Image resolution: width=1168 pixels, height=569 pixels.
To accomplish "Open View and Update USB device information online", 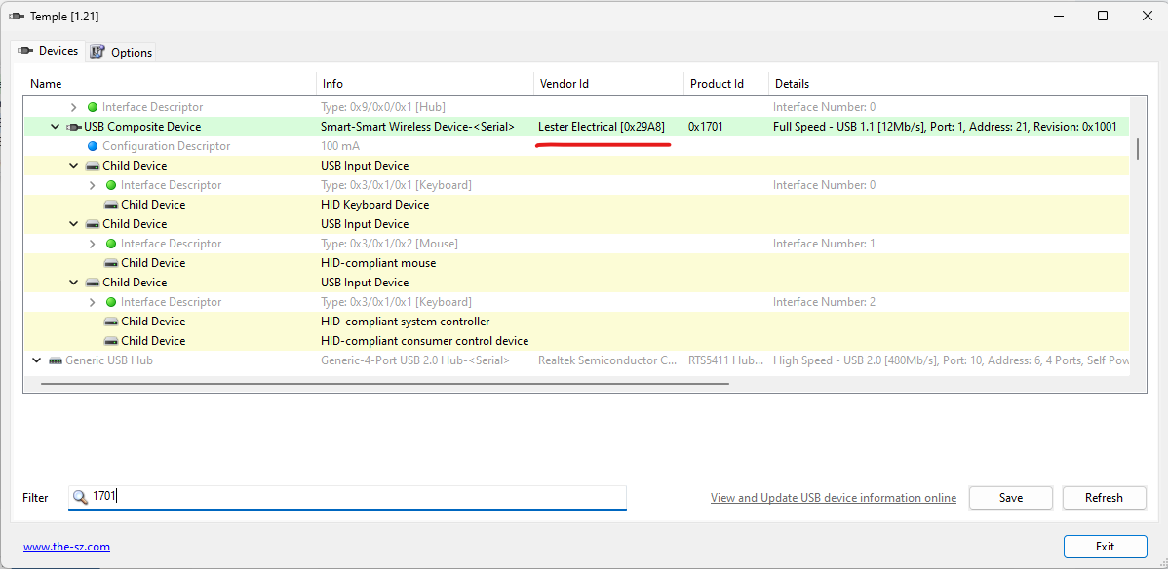I will (834, 498).
